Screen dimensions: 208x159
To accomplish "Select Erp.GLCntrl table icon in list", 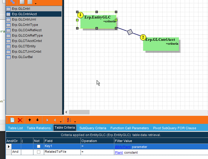I will pyautogui.click(x=8, y=9).
